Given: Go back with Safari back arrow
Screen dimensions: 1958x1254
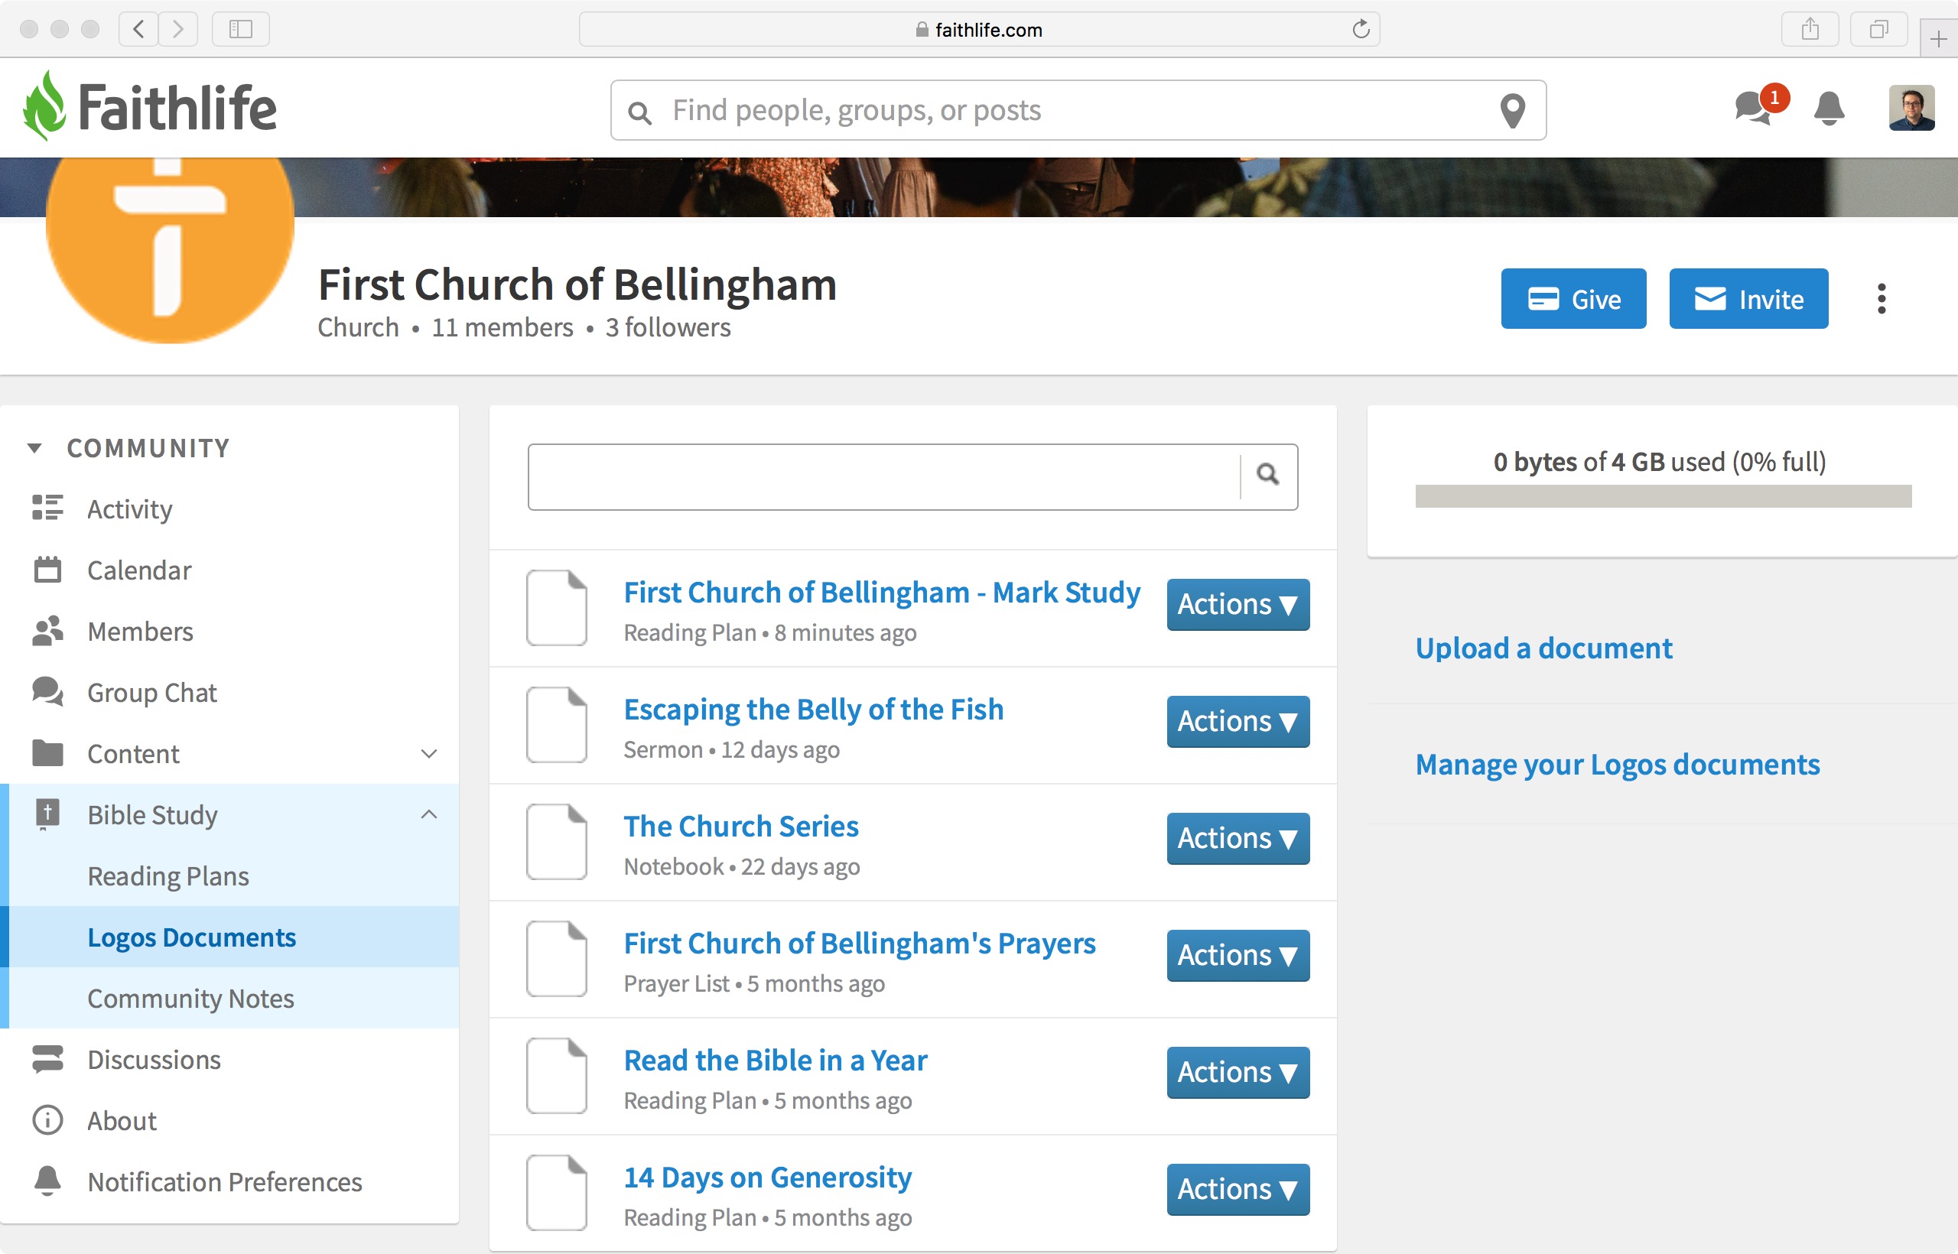Looking at the screenshot, I should [138, 29].
